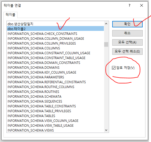
Task: Click 모두 선택 취소(E) button
Action: coord(127,52)
